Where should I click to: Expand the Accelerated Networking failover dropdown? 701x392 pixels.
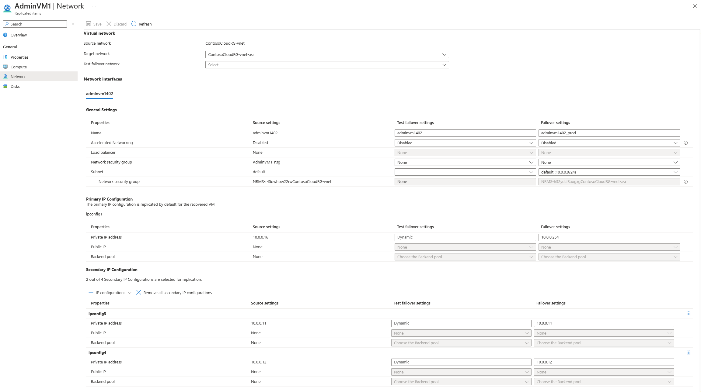coord(676,143)
